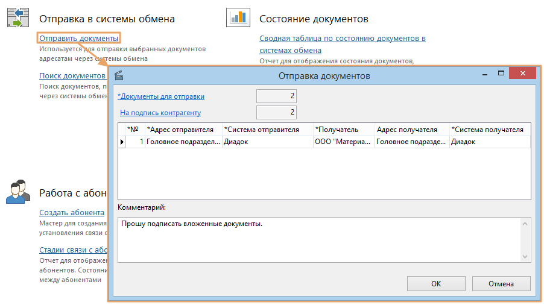Click the exchange systems sending icon
The height and width of the screenshot is (305, 544).
click(18, 18)
